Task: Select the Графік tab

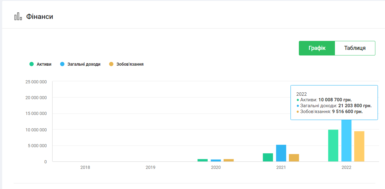Action: 317,48
